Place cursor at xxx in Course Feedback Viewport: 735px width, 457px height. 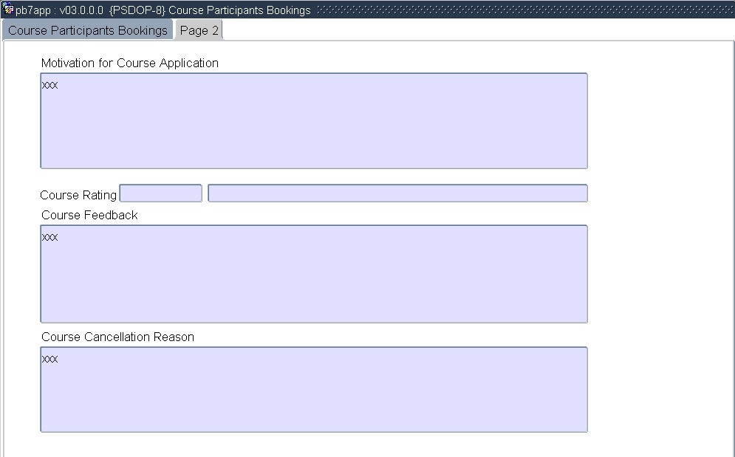[49, 238]
